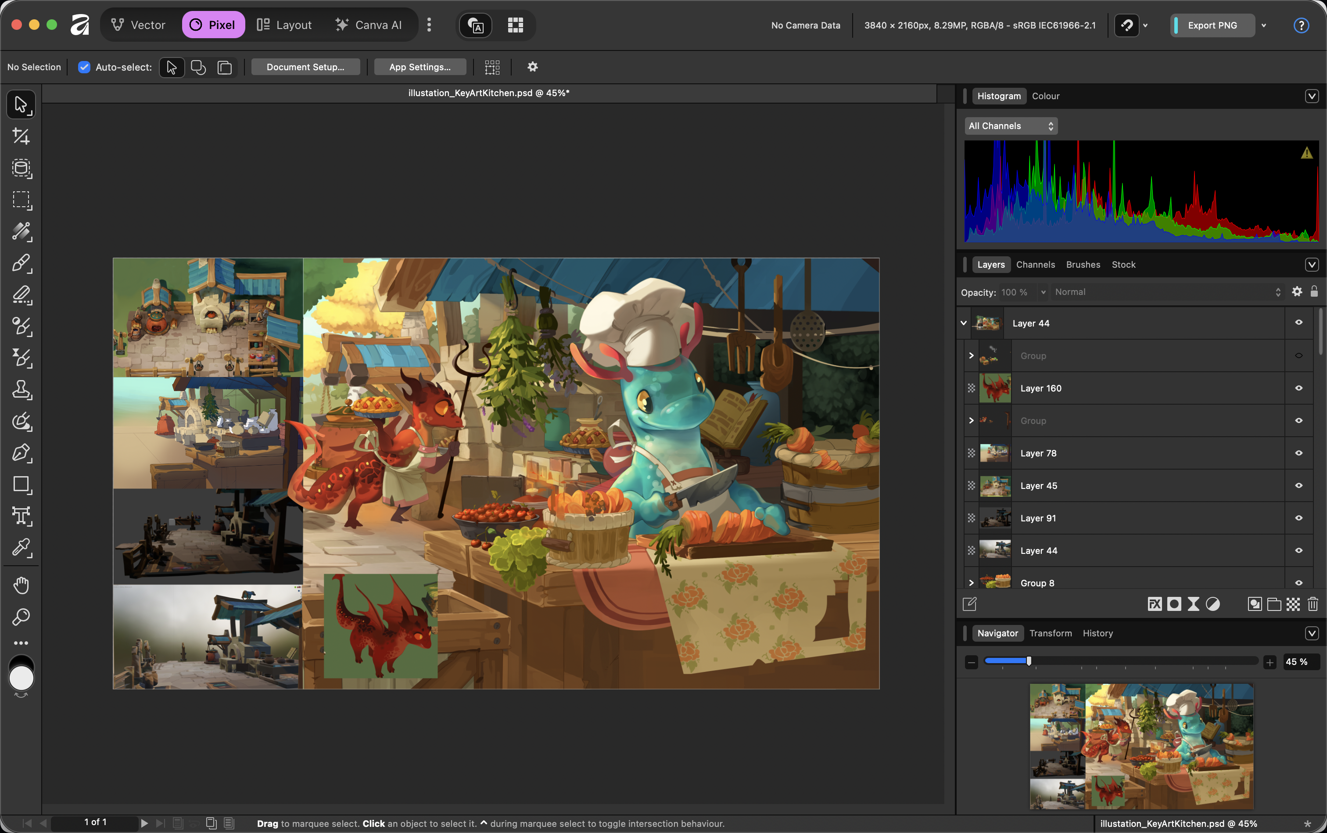Click the zoom out minus button in Navigator
Image resolution: width=1327 pixels, height=833 pixels.
point(971,662)
